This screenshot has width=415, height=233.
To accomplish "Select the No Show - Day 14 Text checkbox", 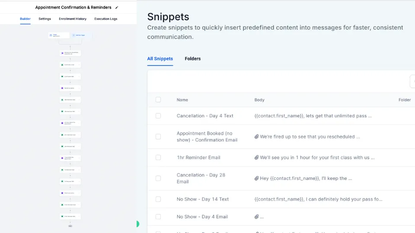I will pyautogui.click(x=158, y=199).
